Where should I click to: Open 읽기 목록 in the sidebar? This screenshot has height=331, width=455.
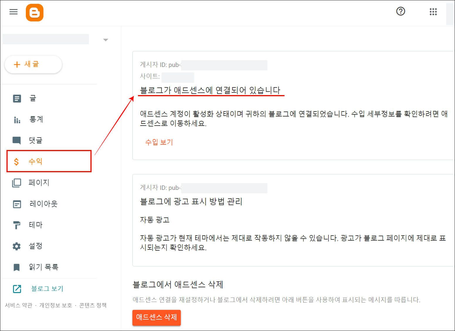43,267
